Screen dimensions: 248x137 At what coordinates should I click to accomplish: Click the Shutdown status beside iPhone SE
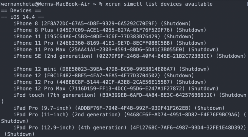230,55
